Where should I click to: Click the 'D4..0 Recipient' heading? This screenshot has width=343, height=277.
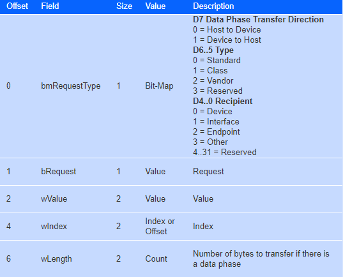tap(222, 101)
